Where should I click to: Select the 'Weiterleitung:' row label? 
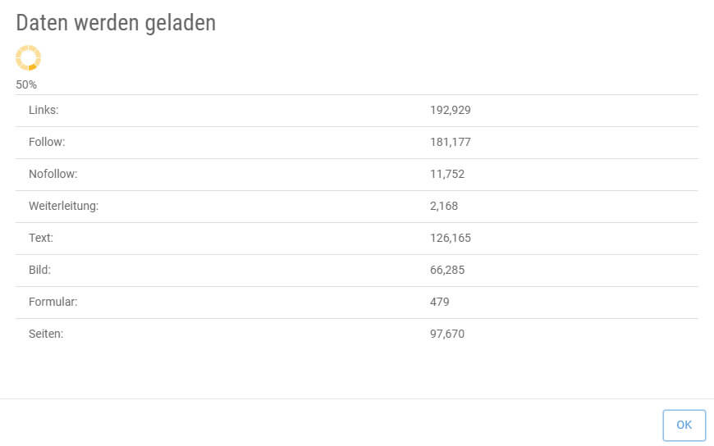pos(63,206)
